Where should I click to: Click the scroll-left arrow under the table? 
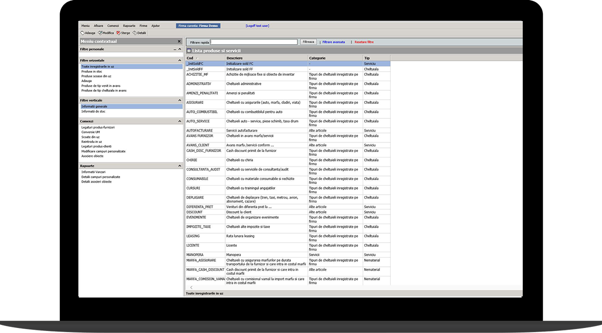[191, 287]
